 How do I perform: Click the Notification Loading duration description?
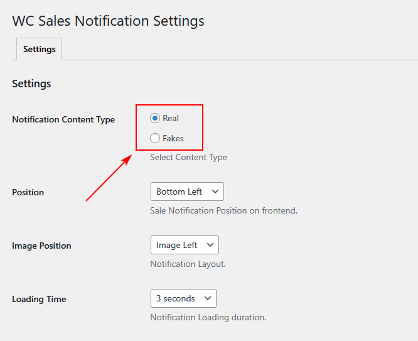[x=208, y=317]
